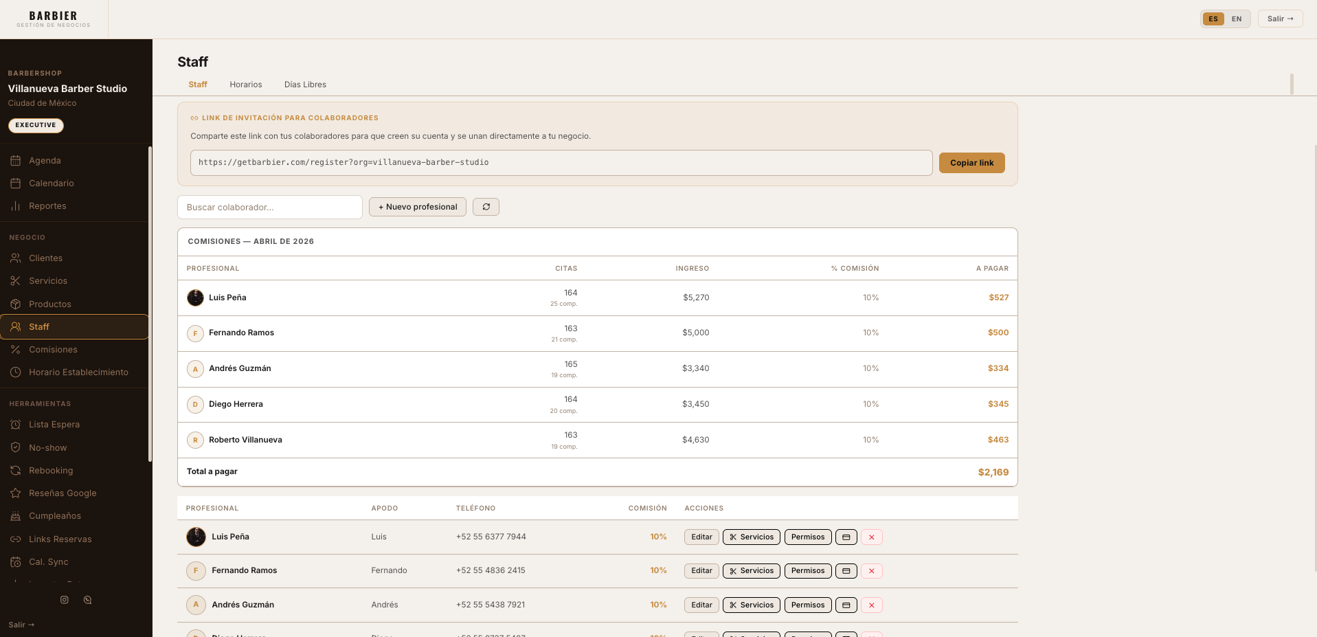Click the invitation link URL field
The height and width of the screenshot is (637, 1317).
pos(561,163)
